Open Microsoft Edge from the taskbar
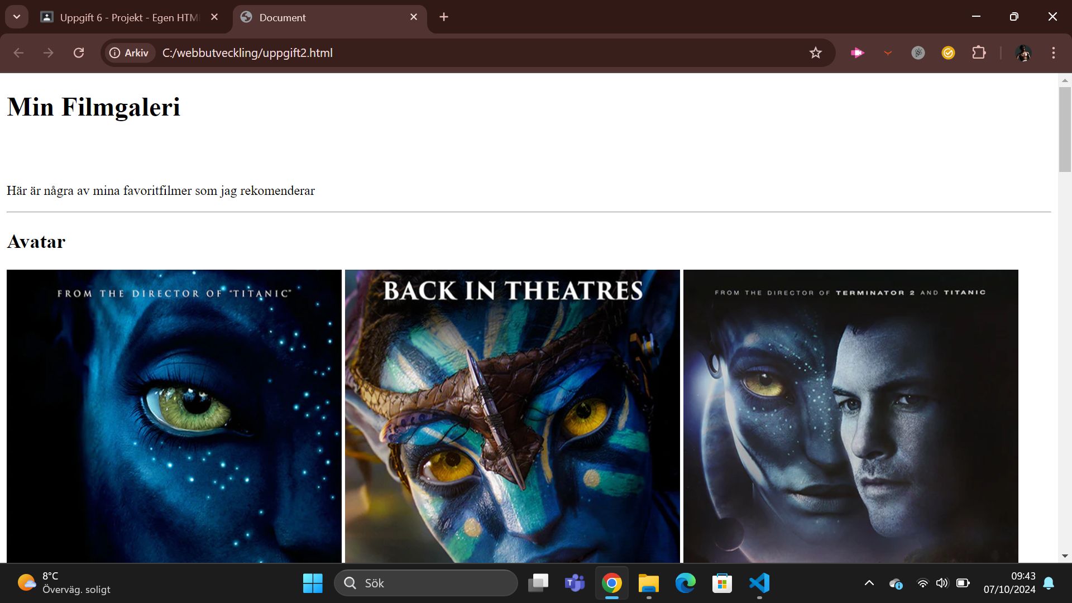This screenshot has height=603, width=1072. tap(686, 583)
